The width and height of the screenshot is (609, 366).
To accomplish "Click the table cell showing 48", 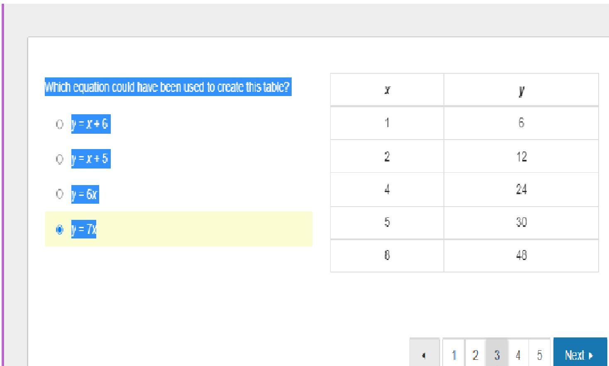I will tap(521, 255).
